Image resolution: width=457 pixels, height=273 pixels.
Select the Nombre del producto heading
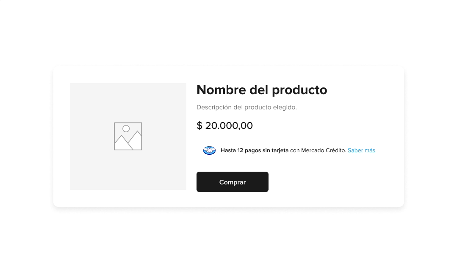coord(262,90)
